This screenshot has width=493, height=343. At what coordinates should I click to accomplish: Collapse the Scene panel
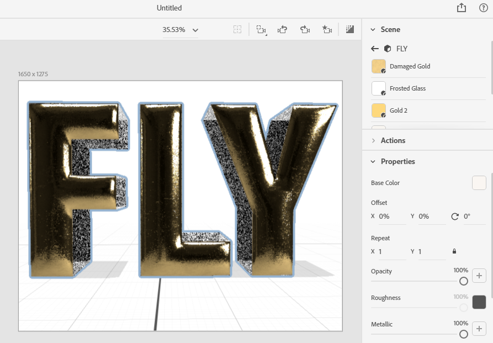pos(373,29)
